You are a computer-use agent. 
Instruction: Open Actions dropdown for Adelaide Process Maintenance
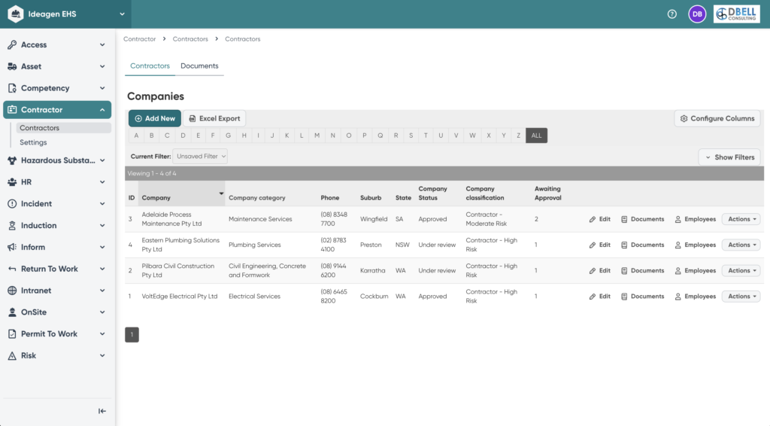click(741, 219)
